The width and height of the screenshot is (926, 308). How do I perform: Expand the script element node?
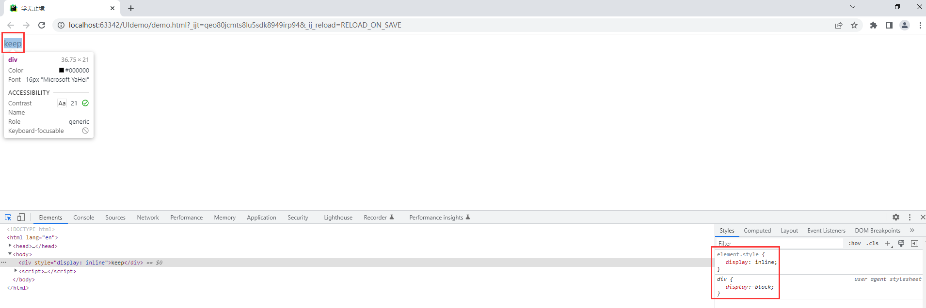[x=16, y=271]
